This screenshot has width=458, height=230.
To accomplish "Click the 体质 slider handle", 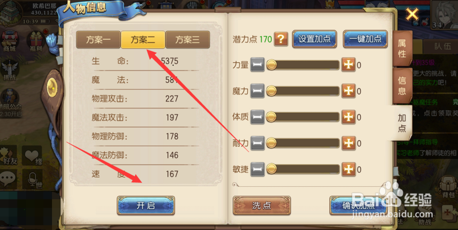I will click(x=271, y=117).
